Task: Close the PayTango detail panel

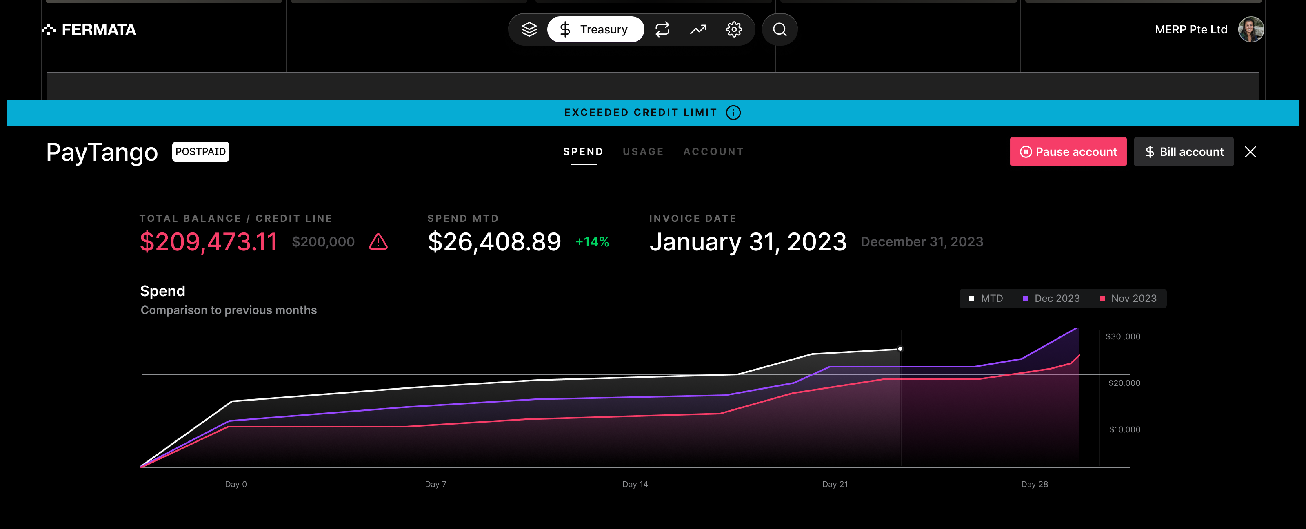Action: coord(1250,151)
